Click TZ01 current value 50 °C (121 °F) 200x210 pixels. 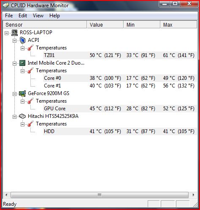click(105, 55)
